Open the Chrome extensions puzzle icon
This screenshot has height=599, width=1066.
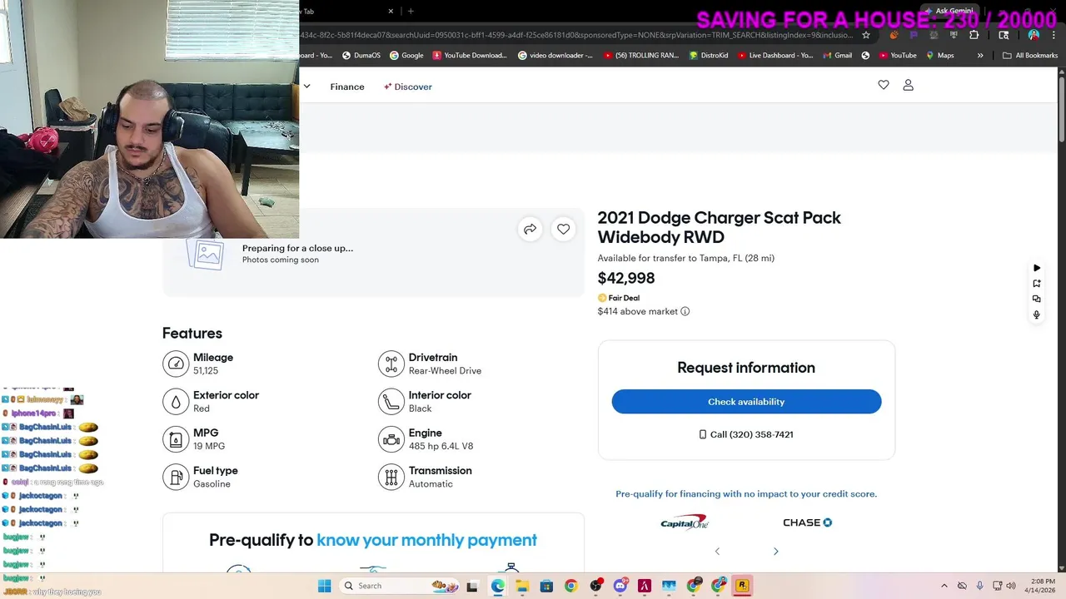pyautogui.click(x=974, y=35)
